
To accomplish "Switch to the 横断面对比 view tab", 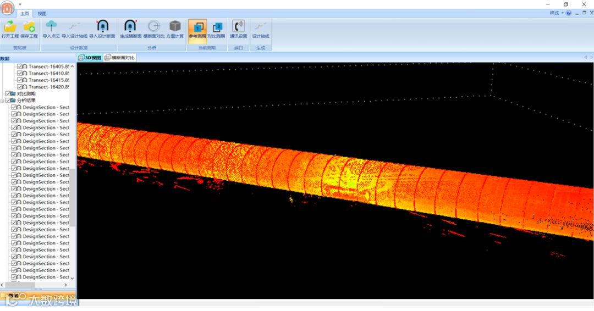I will click(x=120, y=58).
